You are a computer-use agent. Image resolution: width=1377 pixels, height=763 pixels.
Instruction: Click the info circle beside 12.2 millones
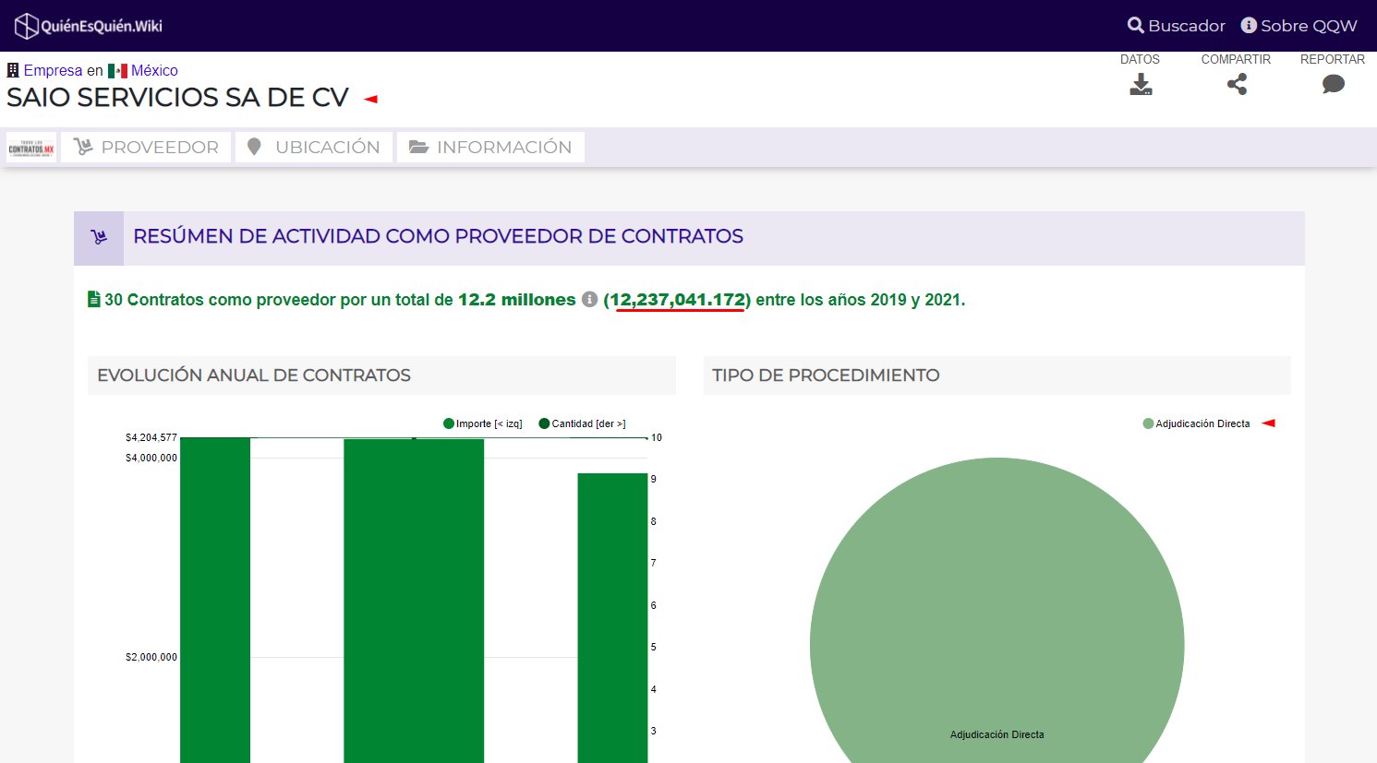(x=589, y=299)
